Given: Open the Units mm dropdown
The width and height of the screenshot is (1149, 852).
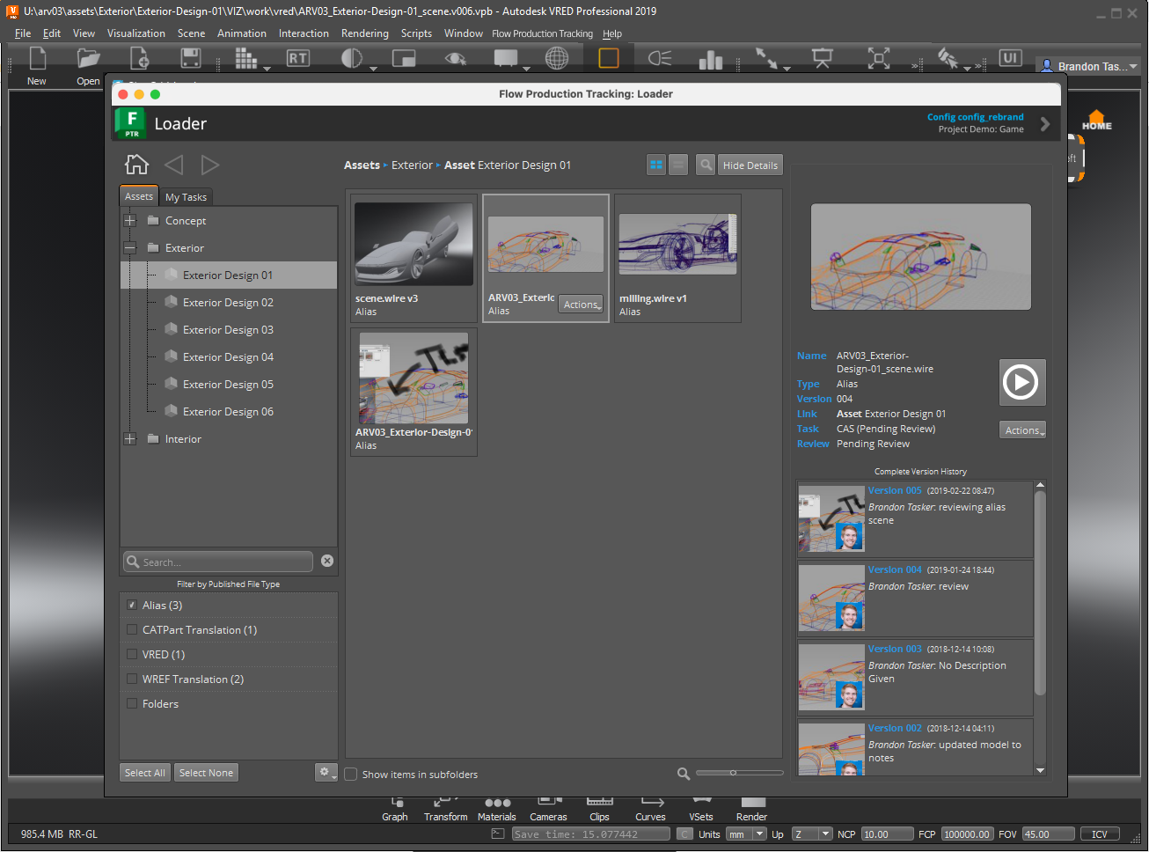Looking at the screenshot, I should [747, 834].
